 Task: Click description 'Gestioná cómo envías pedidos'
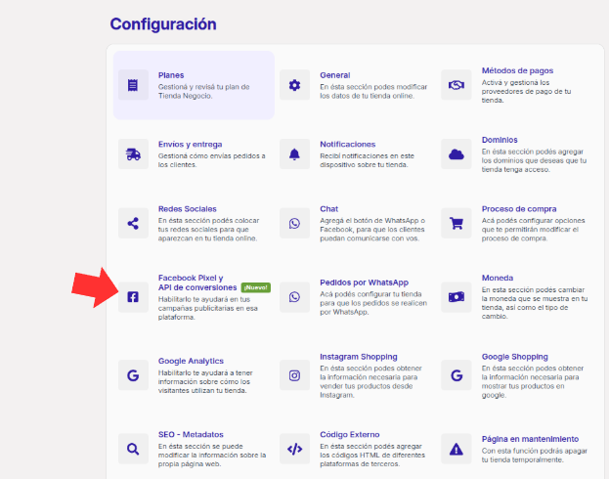click(208, 155)
